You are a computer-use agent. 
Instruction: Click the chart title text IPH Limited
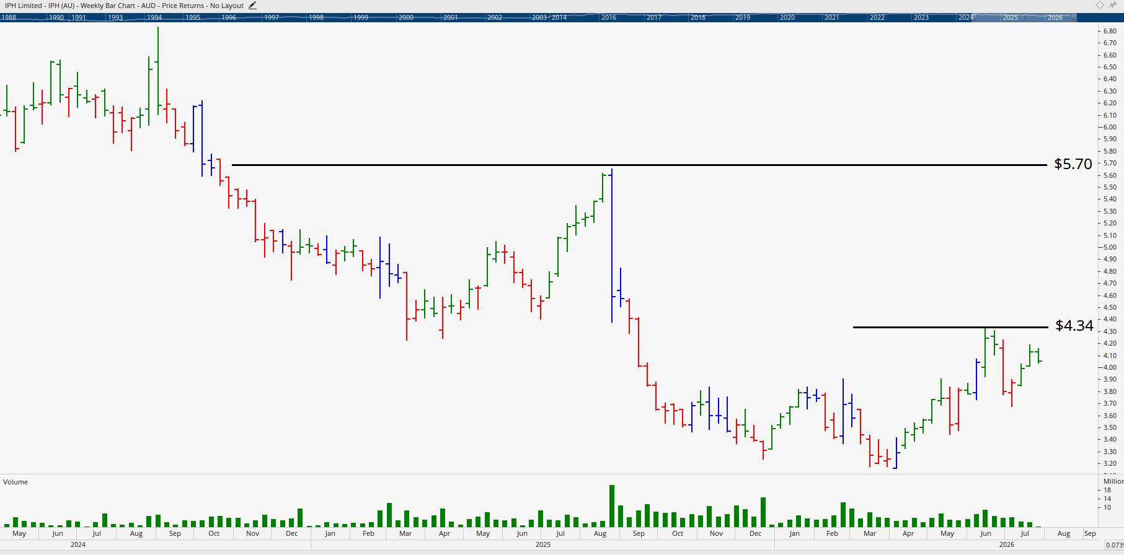24,6
